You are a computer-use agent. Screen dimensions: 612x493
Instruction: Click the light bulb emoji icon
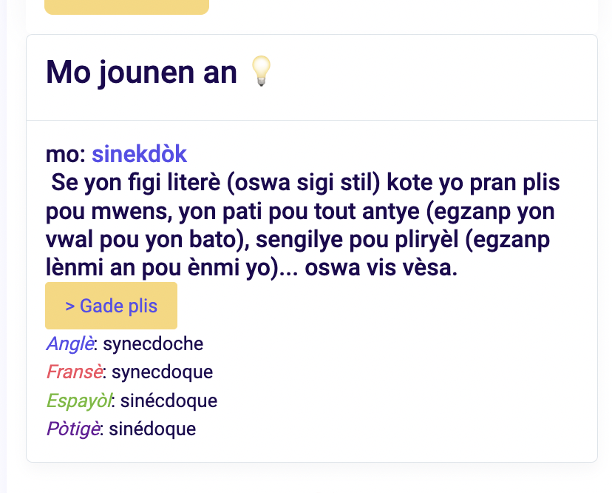(261, 71)
